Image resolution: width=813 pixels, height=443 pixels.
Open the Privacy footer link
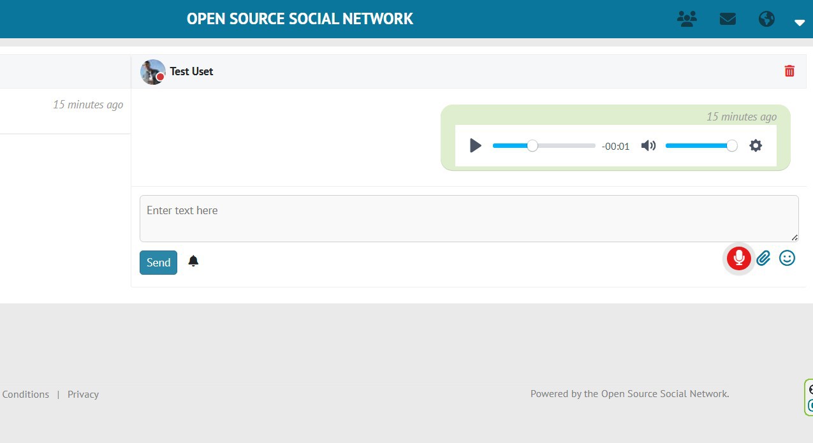coord(83,395)
